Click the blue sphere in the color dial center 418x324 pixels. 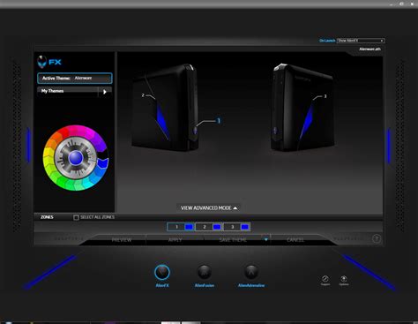(76, 158)
